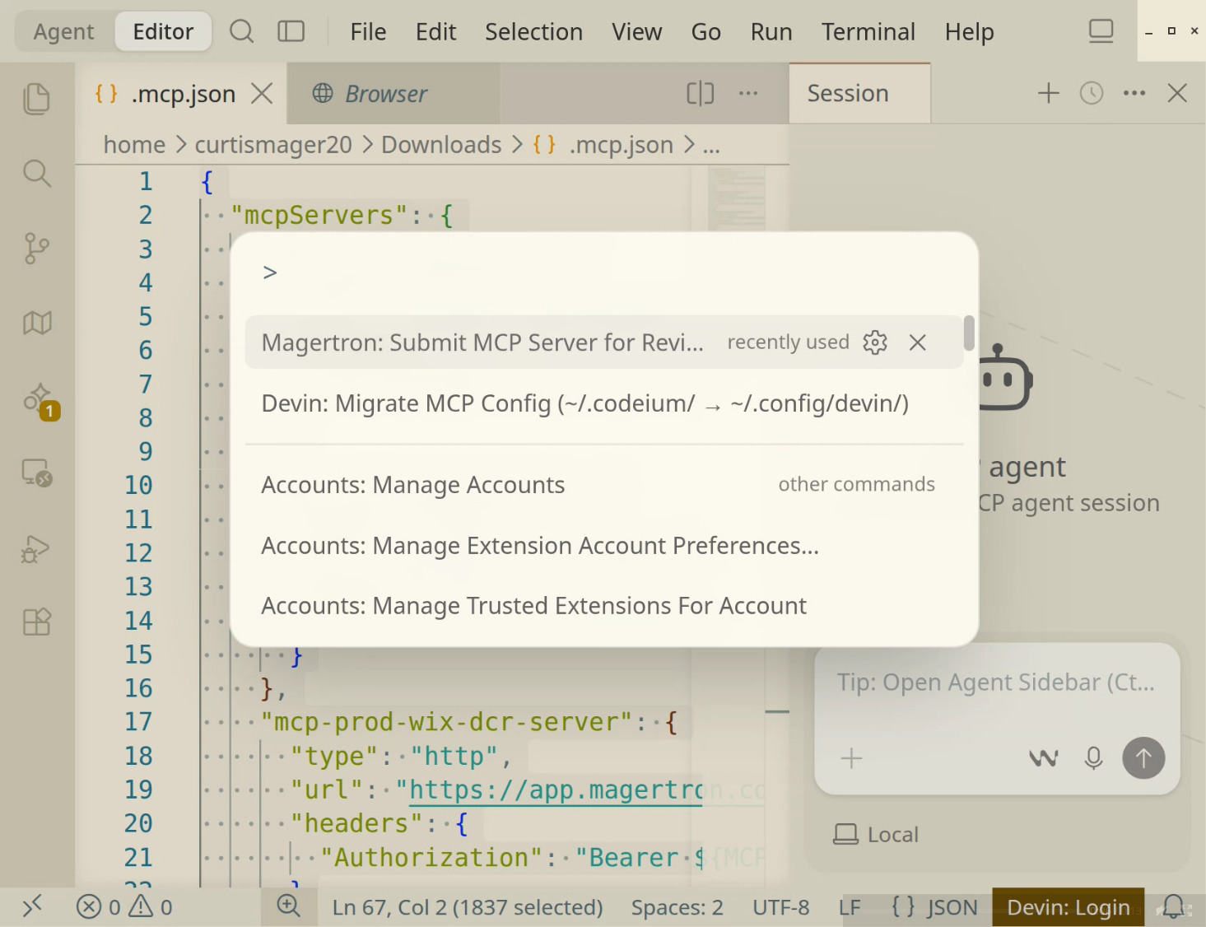Change indentation Spaces: 2
The height and width of the screenshot is (927, 1206).
tap(677, 907)
